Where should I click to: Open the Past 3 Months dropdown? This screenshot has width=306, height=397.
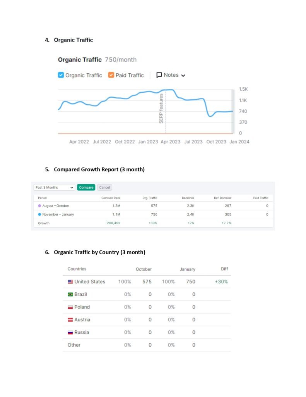click(54, 187)
